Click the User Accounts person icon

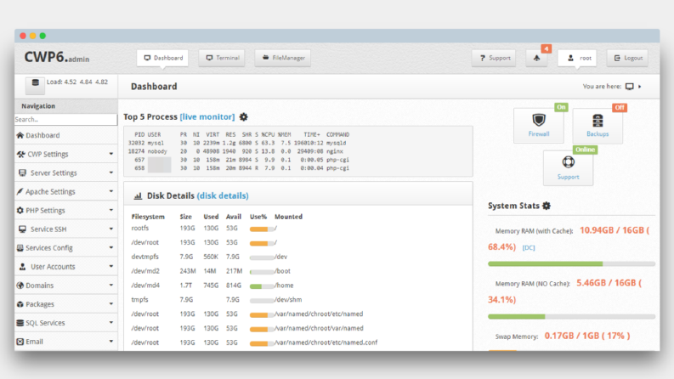tap(22, 267)
